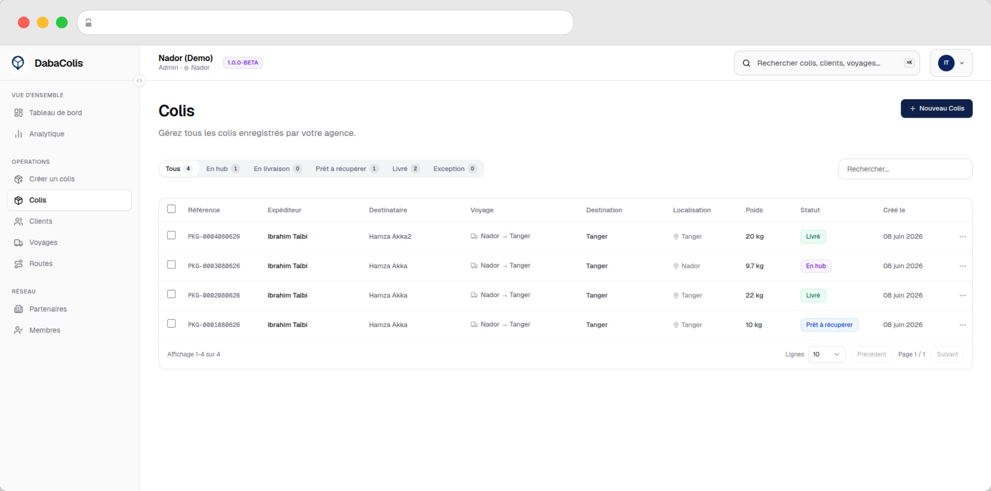The width and height of the screenshot is (991, 491).
Task: Click the Nouveau Colis button
Action: [x=936, y=109]
